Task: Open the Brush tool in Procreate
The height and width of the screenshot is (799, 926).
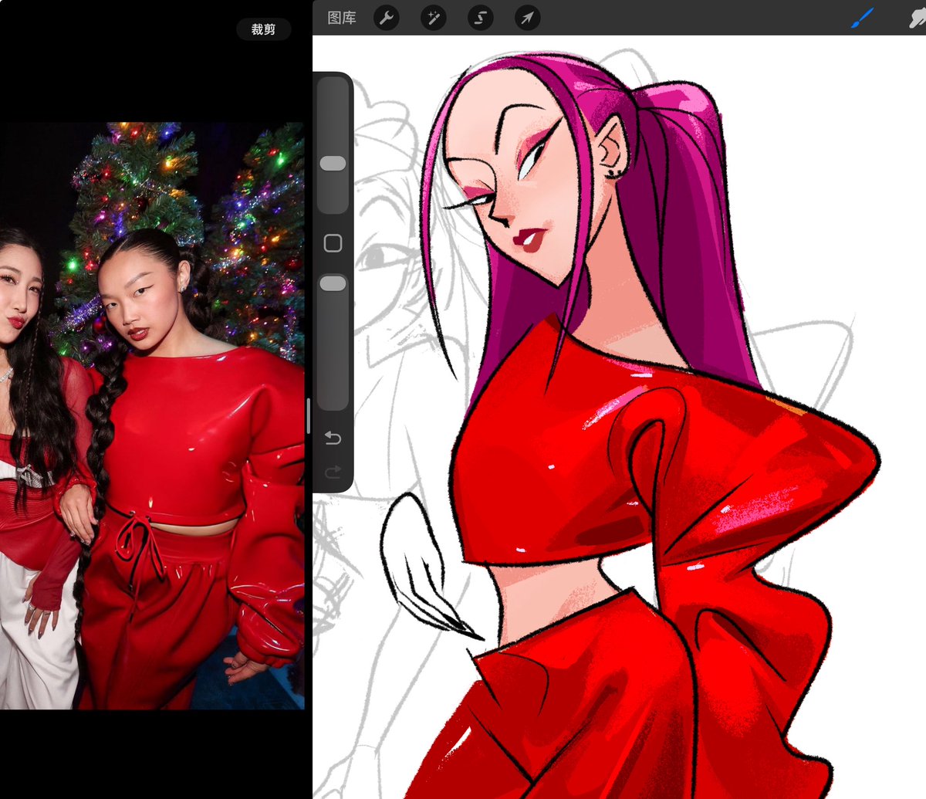Action: point(862,19)
